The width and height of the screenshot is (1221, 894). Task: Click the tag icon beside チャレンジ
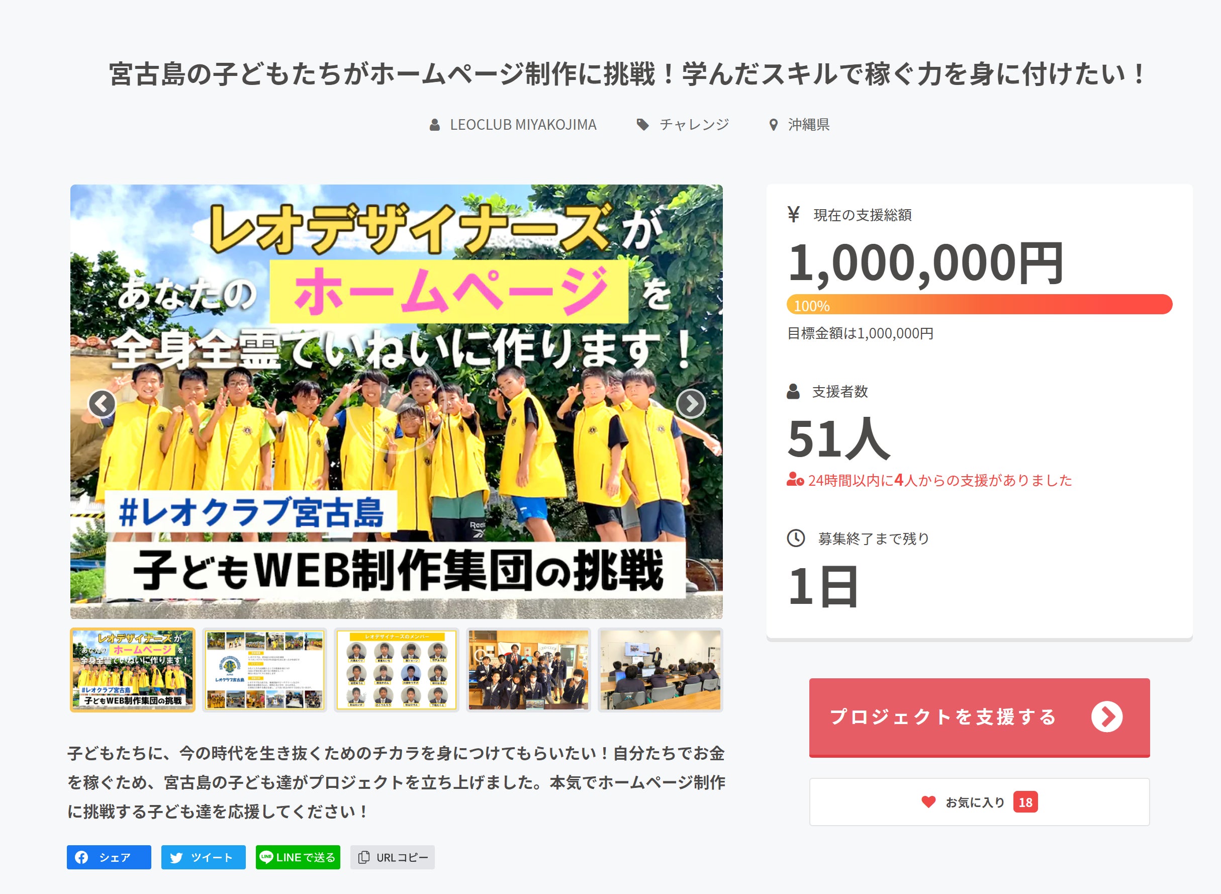pos(643,125)
